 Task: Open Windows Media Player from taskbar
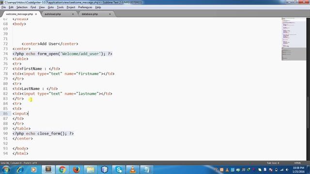tap(33, 170)
